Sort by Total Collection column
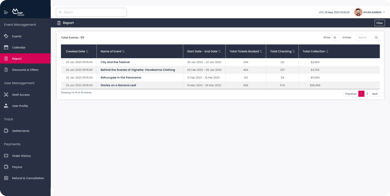The image size is (390, 196). coord(327,51)
